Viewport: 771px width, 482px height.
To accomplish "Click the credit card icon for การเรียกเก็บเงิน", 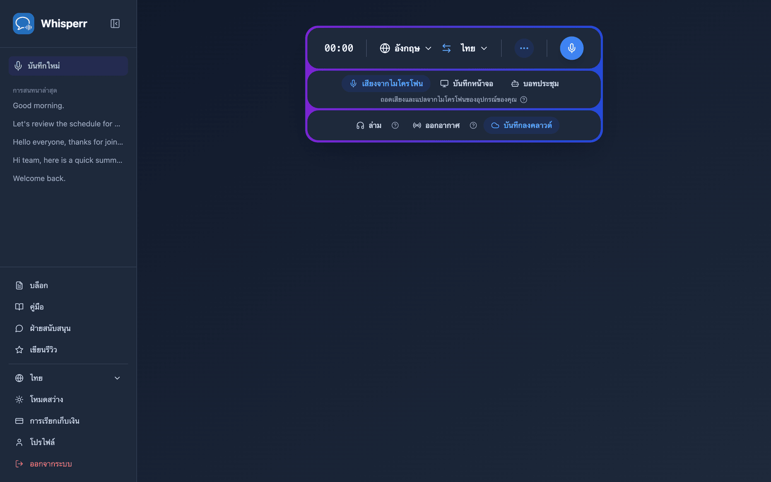I will click(19, 421).
